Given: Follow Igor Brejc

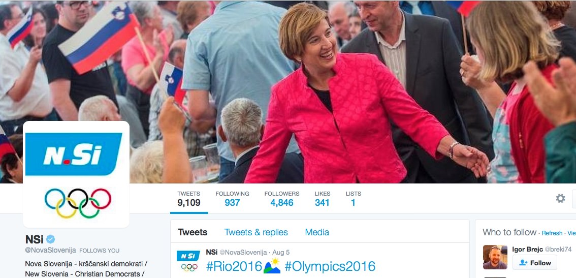Looking at the screenshot, I should [534, 263].
